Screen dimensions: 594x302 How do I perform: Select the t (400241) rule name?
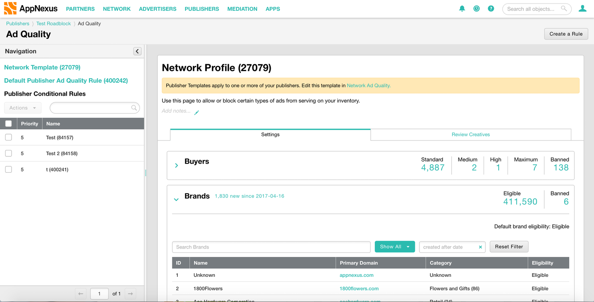coord(57,170)
